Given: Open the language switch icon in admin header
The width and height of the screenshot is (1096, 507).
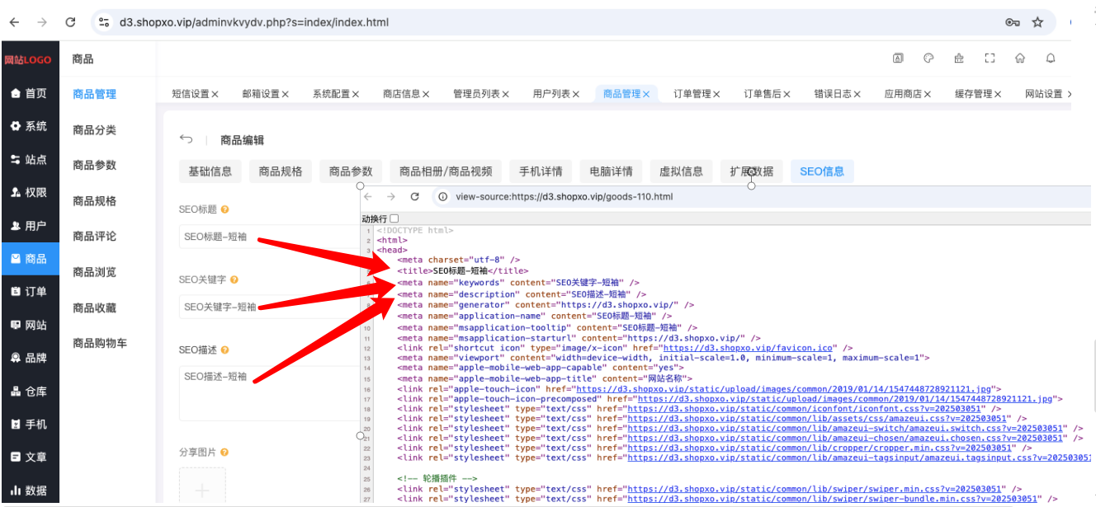Looking at the screenshot, I should [898, 59].
